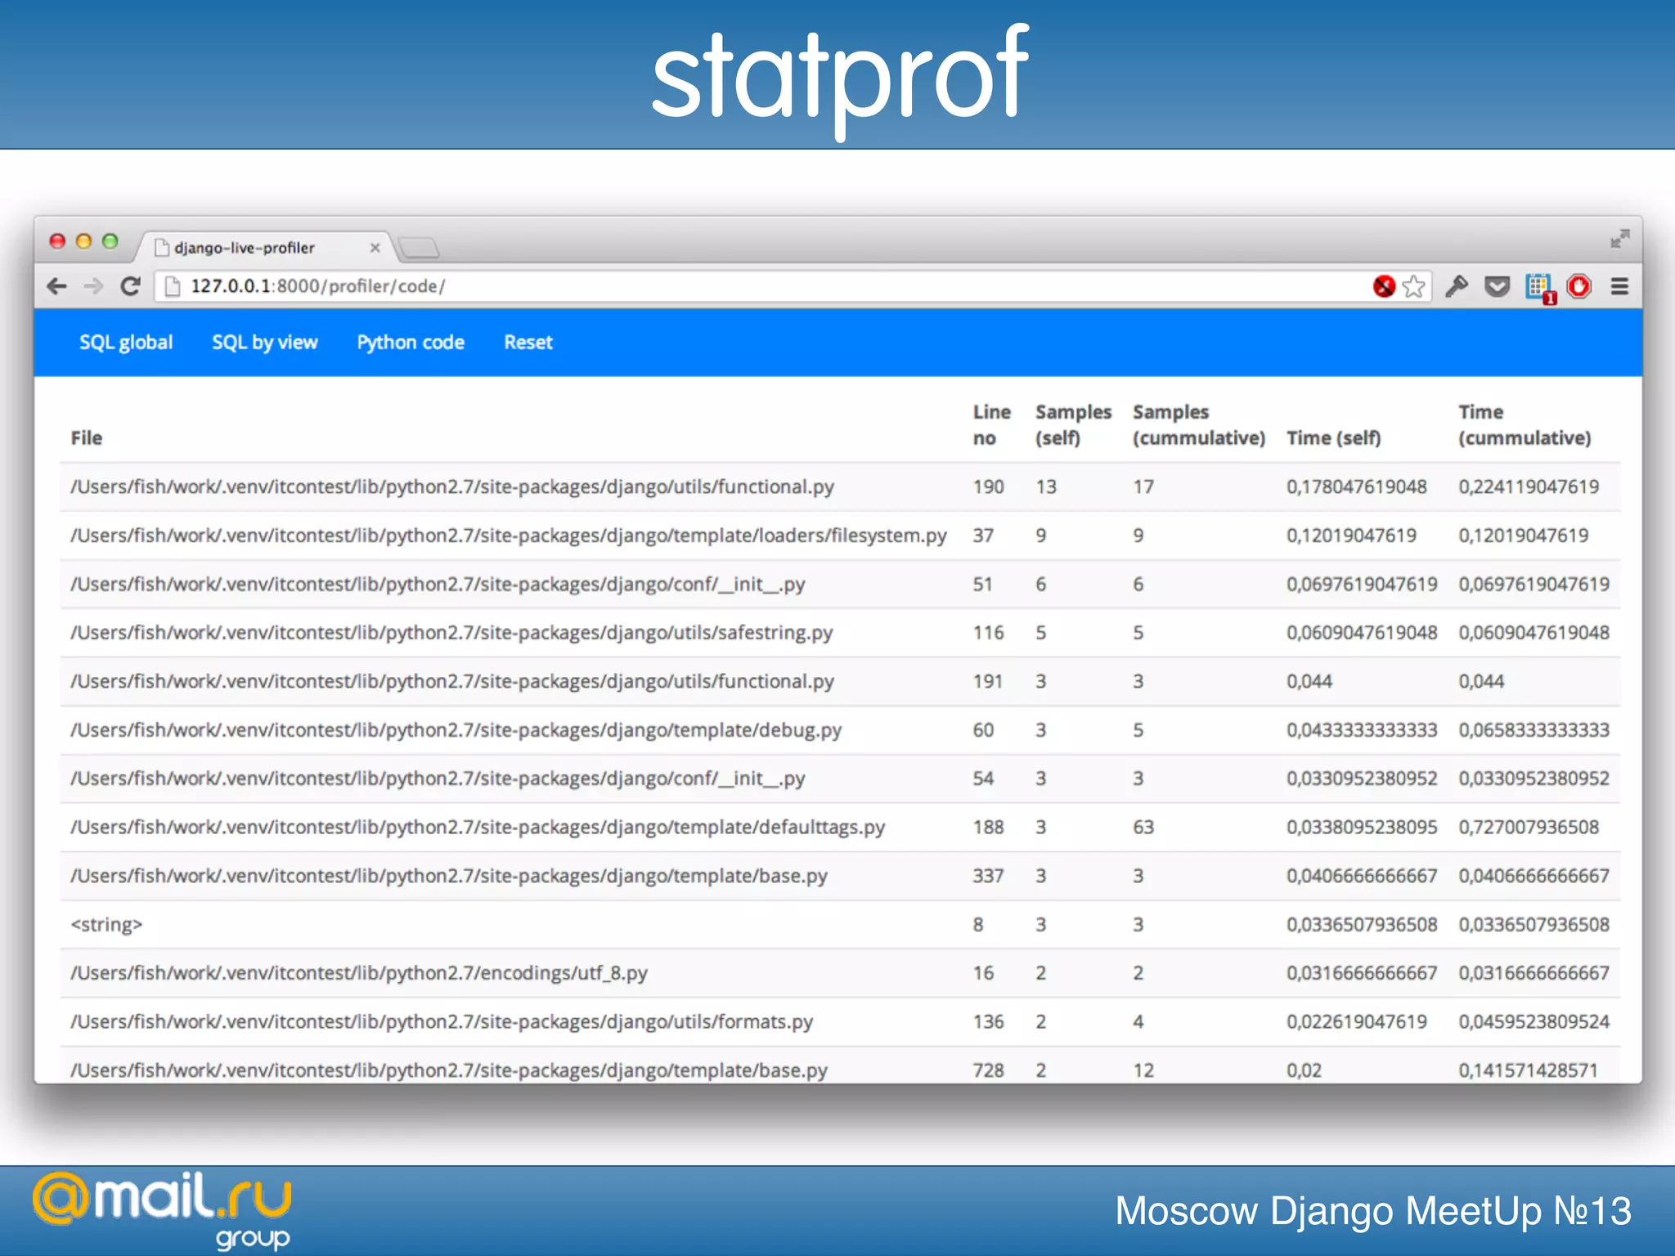Open the Chrome hamburger menu

(x=1619, y=286)
